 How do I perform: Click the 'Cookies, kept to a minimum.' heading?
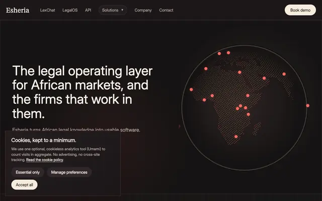[44, 140]
